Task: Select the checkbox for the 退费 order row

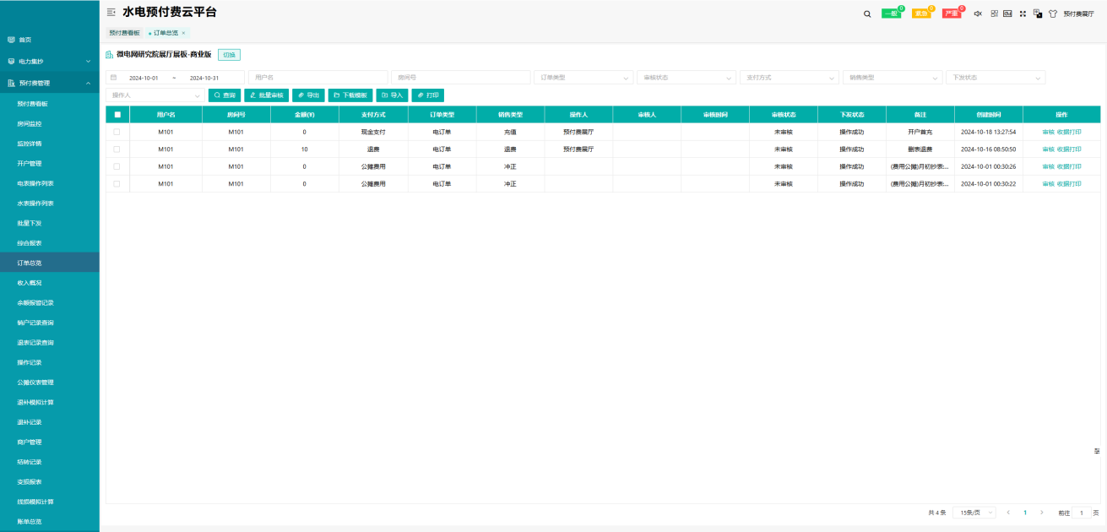Action: point(117,149)
